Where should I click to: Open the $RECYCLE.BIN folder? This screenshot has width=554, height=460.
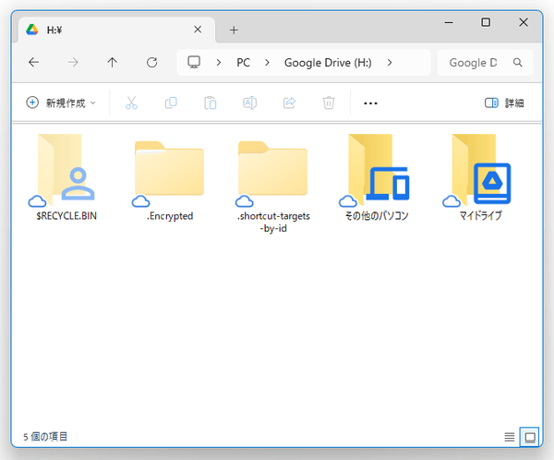(67, 172)
